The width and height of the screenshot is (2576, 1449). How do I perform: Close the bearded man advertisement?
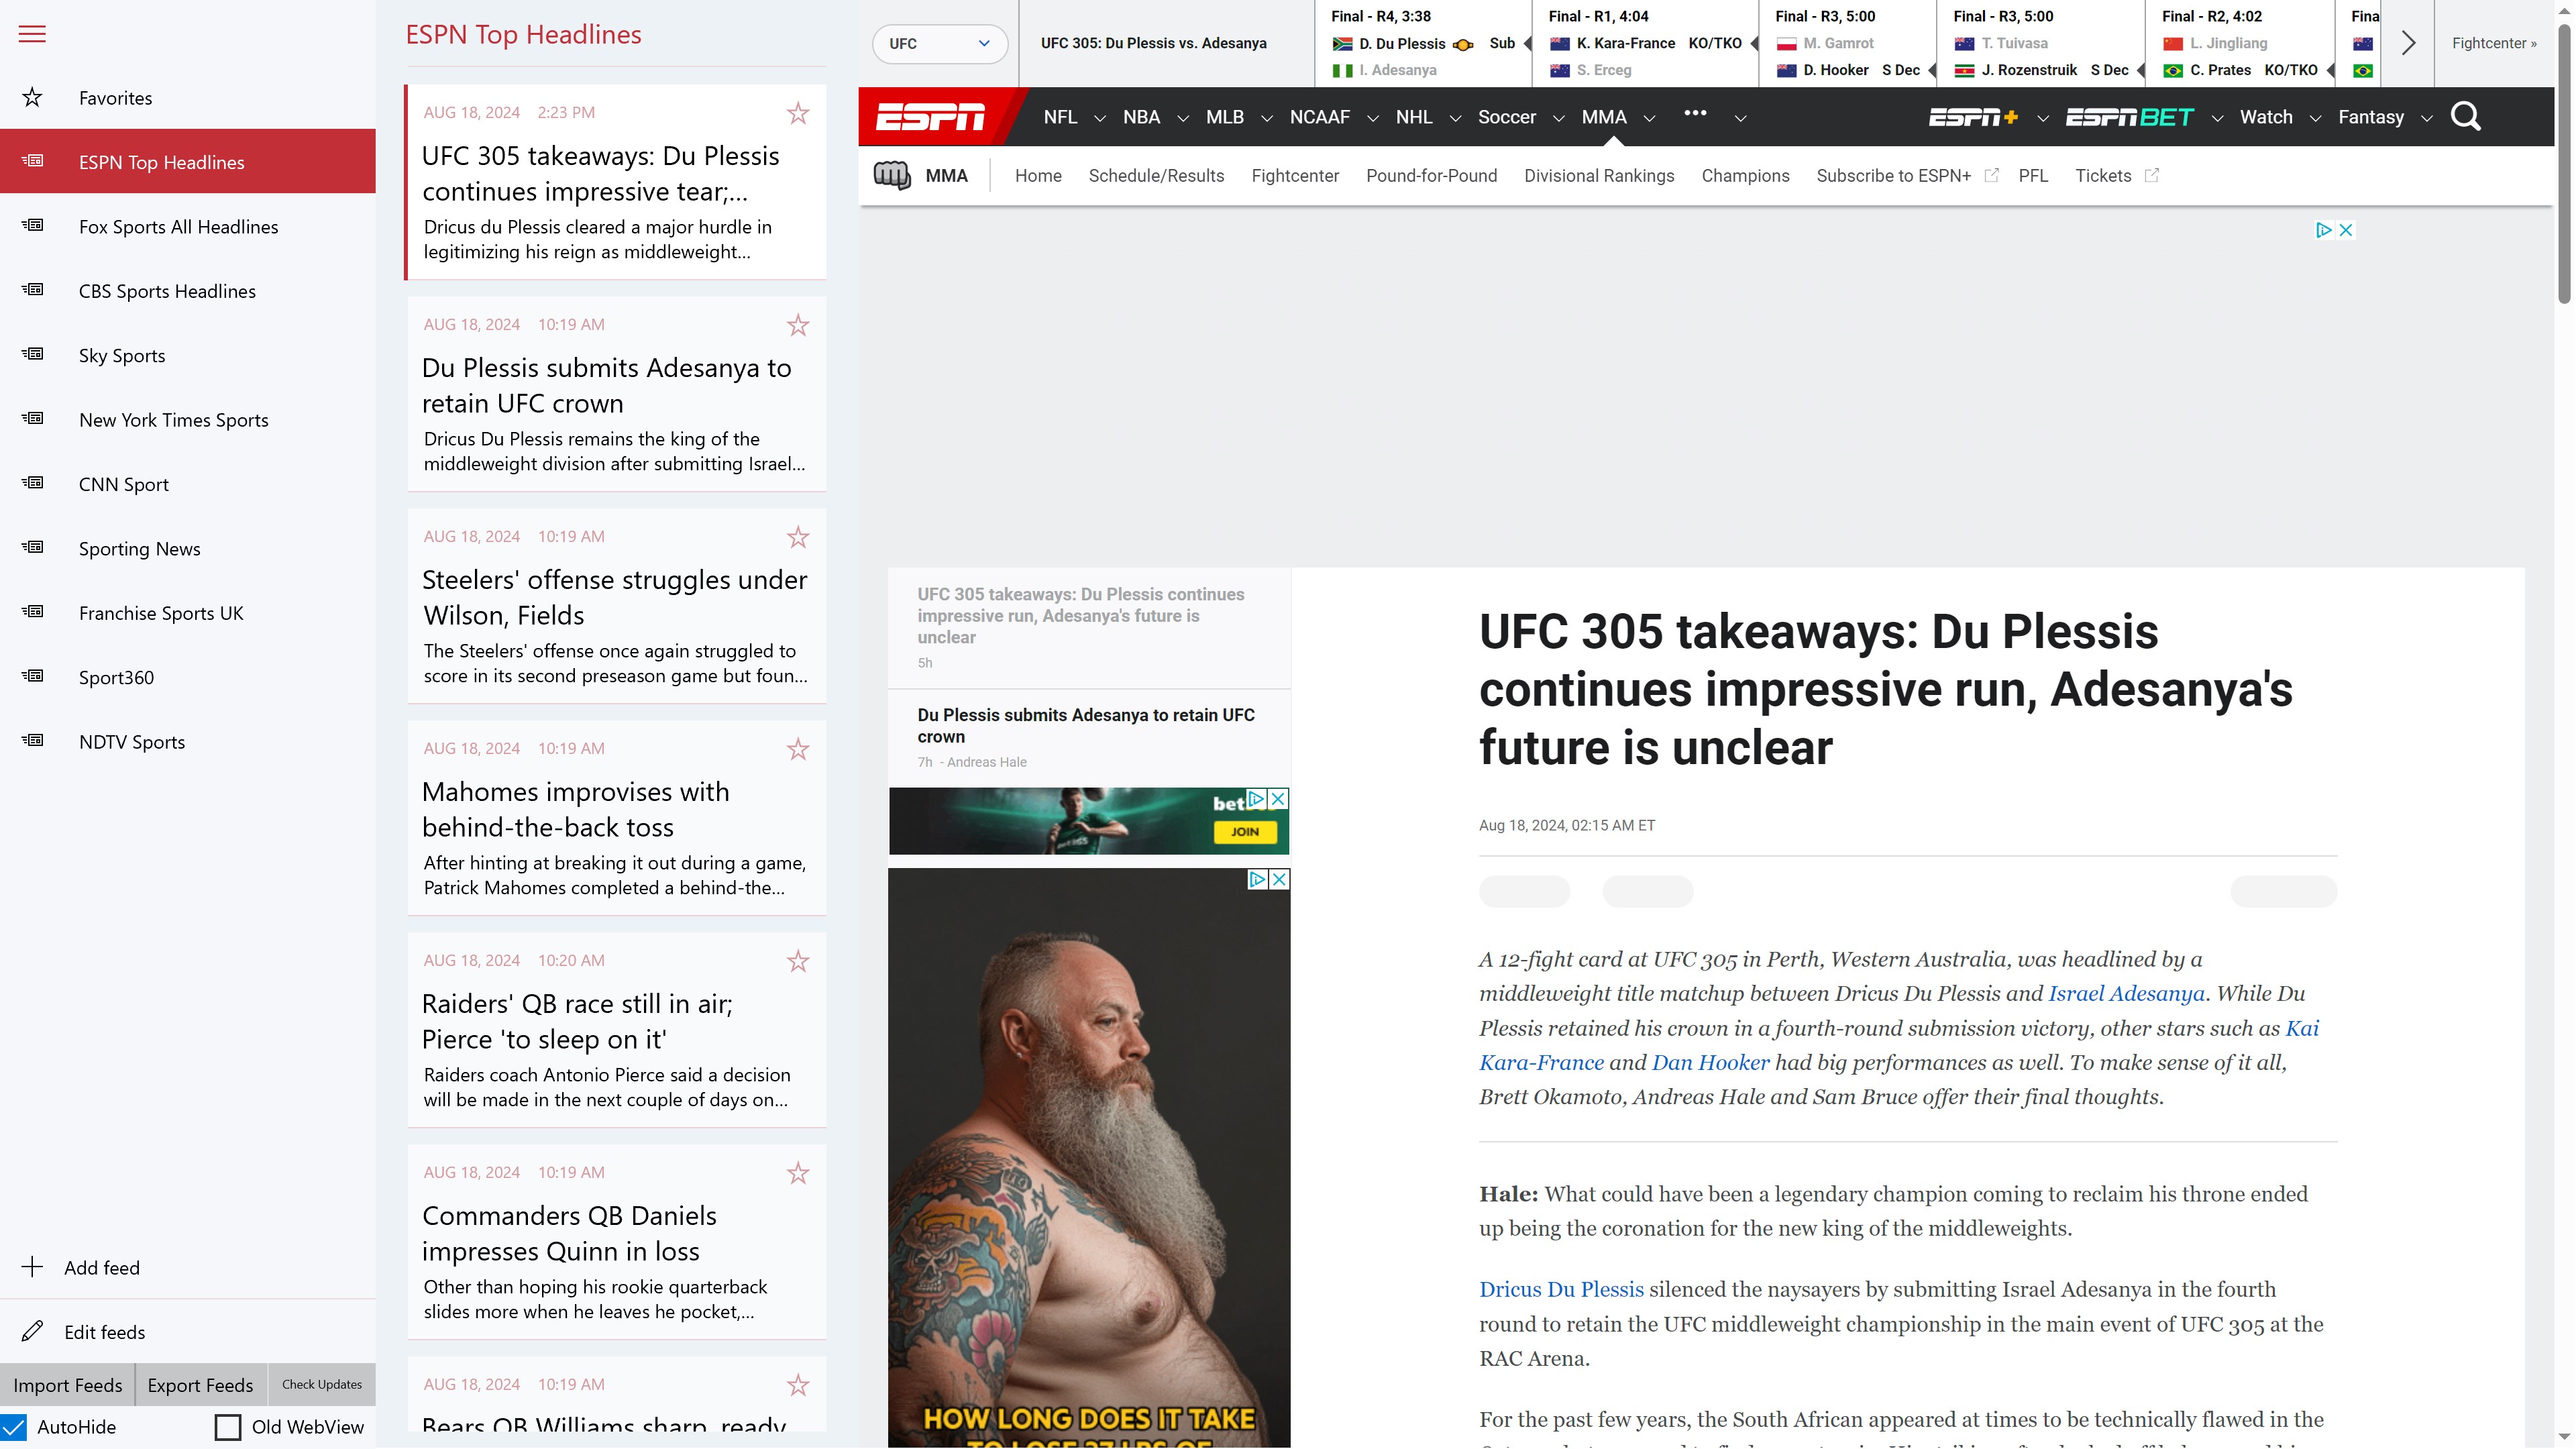1279,879
